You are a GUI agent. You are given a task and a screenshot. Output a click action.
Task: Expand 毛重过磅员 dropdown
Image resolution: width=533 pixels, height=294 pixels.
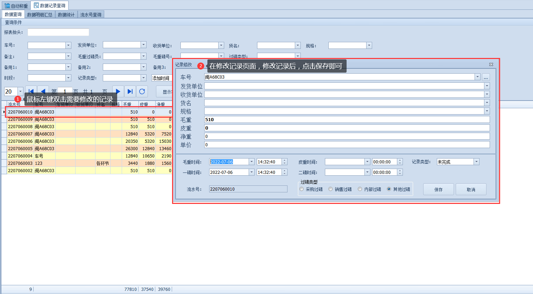pos(143,56)
